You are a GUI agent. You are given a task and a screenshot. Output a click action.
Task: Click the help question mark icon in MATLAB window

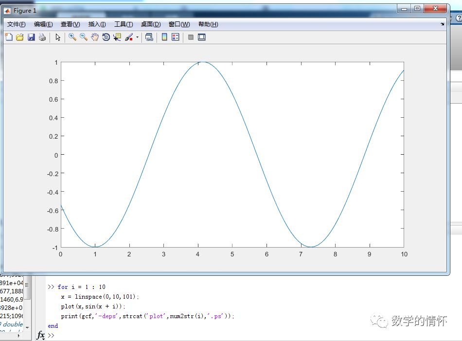(459, 18)
